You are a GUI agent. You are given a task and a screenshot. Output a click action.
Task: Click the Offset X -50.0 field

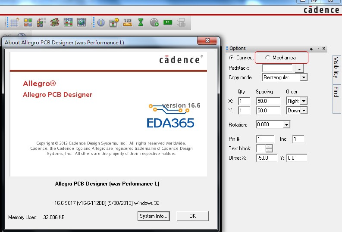tap(267, 158)
